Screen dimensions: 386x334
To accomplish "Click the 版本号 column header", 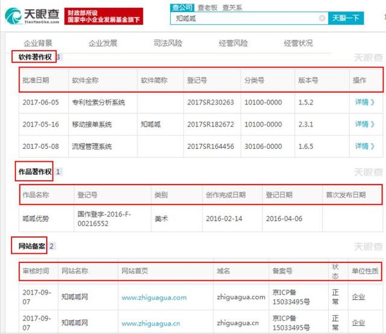I will click(x=308, y=80).
